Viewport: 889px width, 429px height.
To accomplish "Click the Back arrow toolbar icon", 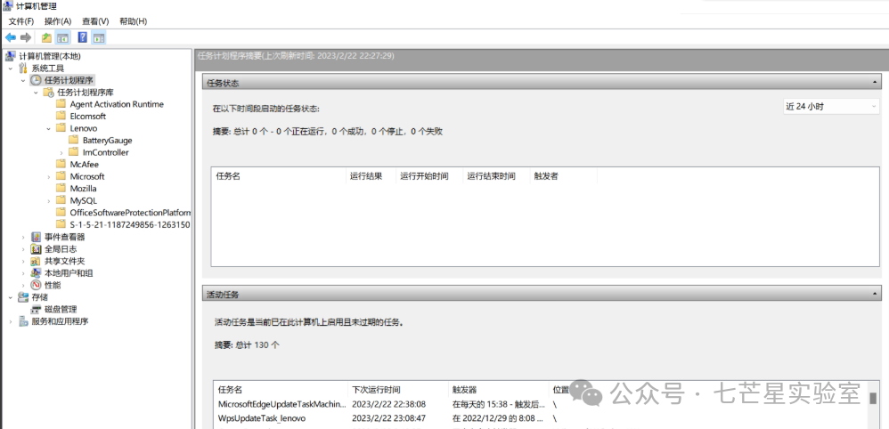I will [10, 37].
